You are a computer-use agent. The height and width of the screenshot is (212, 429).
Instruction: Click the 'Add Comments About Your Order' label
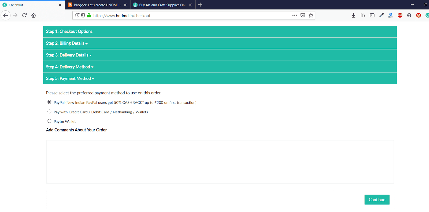pos(76,130)
